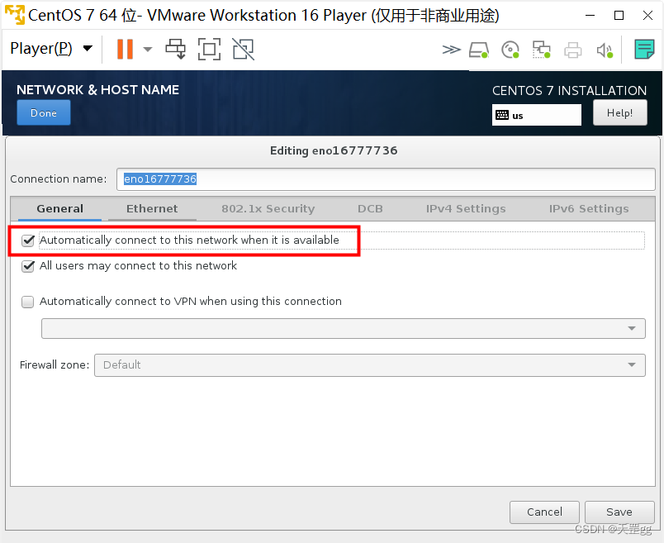This screenshot has width=664, height=543.
Task: Click the hard disk device icon
Action: pyautogui.click(x=479, y=50)
